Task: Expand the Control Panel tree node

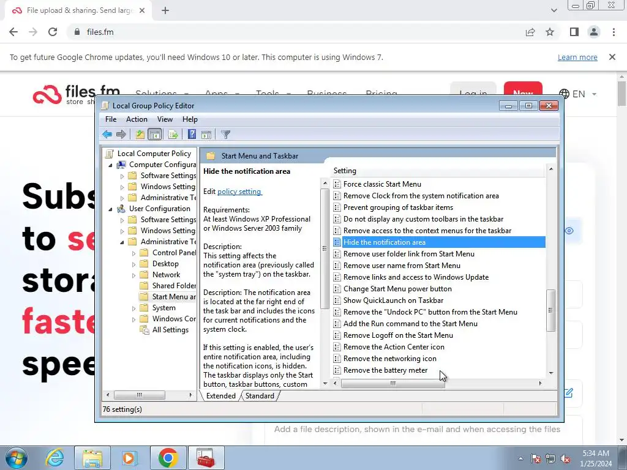Action: tap(134, 253)
